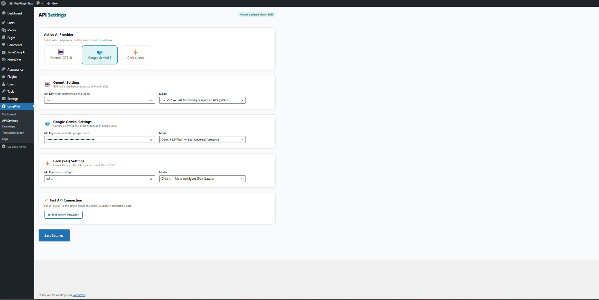Open the Plugins menu label
Viewport: 599px width, 300px height.
coord(12,77)
